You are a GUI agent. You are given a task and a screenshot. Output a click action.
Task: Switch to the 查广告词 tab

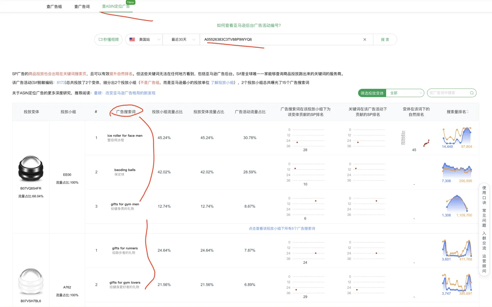pyautogui.click(x=81, y=6)
